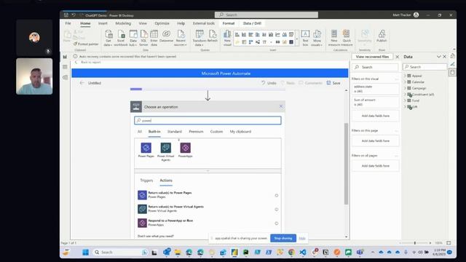Open the Data / Drill ribbon tab
The width and height of the screenshot is (466, 262).
tap(252, 23)
